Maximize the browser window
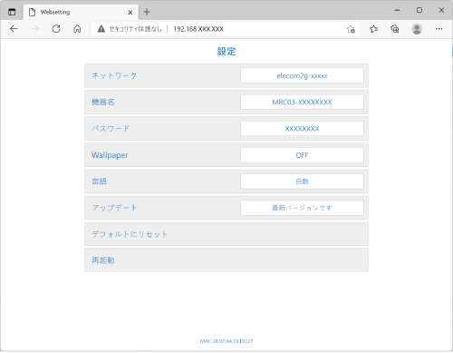This screenshot has height=353, width=453. tap(419, 10)
